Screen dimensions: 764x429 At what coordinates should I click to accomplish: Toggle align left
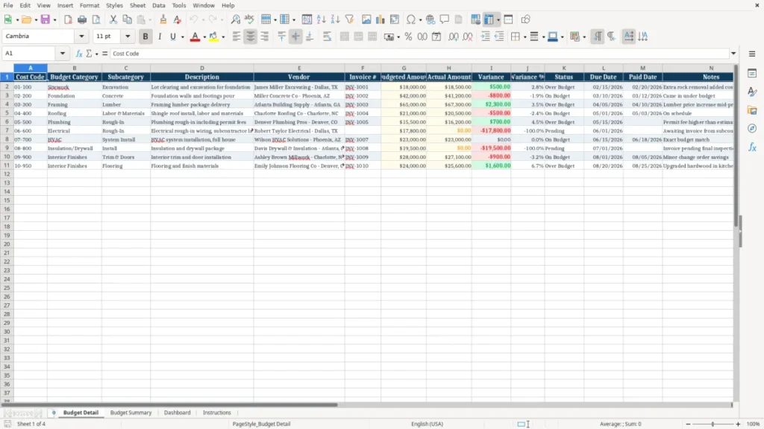click(237, 36)
